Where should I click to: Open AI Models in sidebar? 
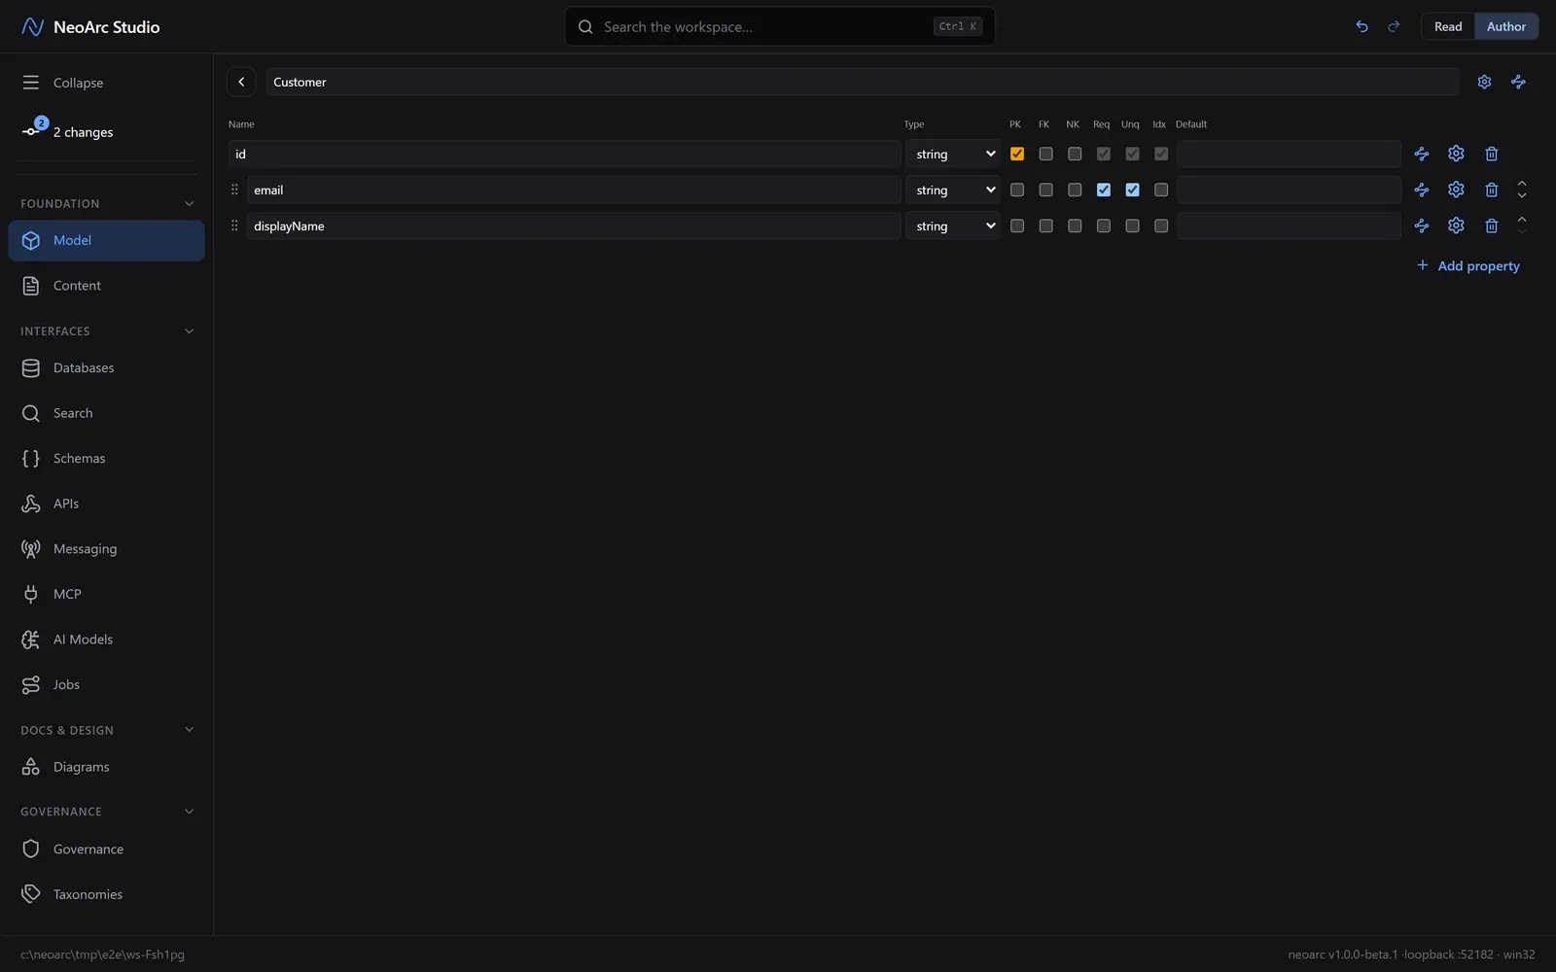coord(106,639)
